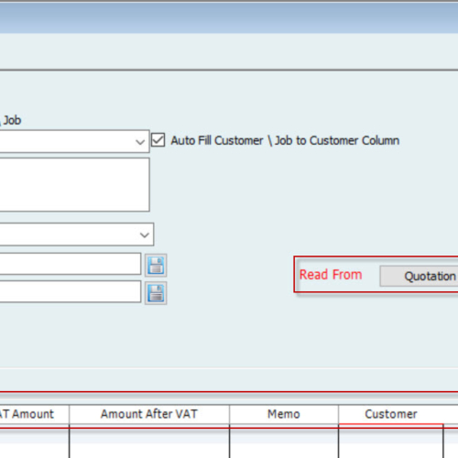The width and height of the screenshot is (458, 458).
Task: Open the dropdown arrow below the large text box
Action: point(145,234)
